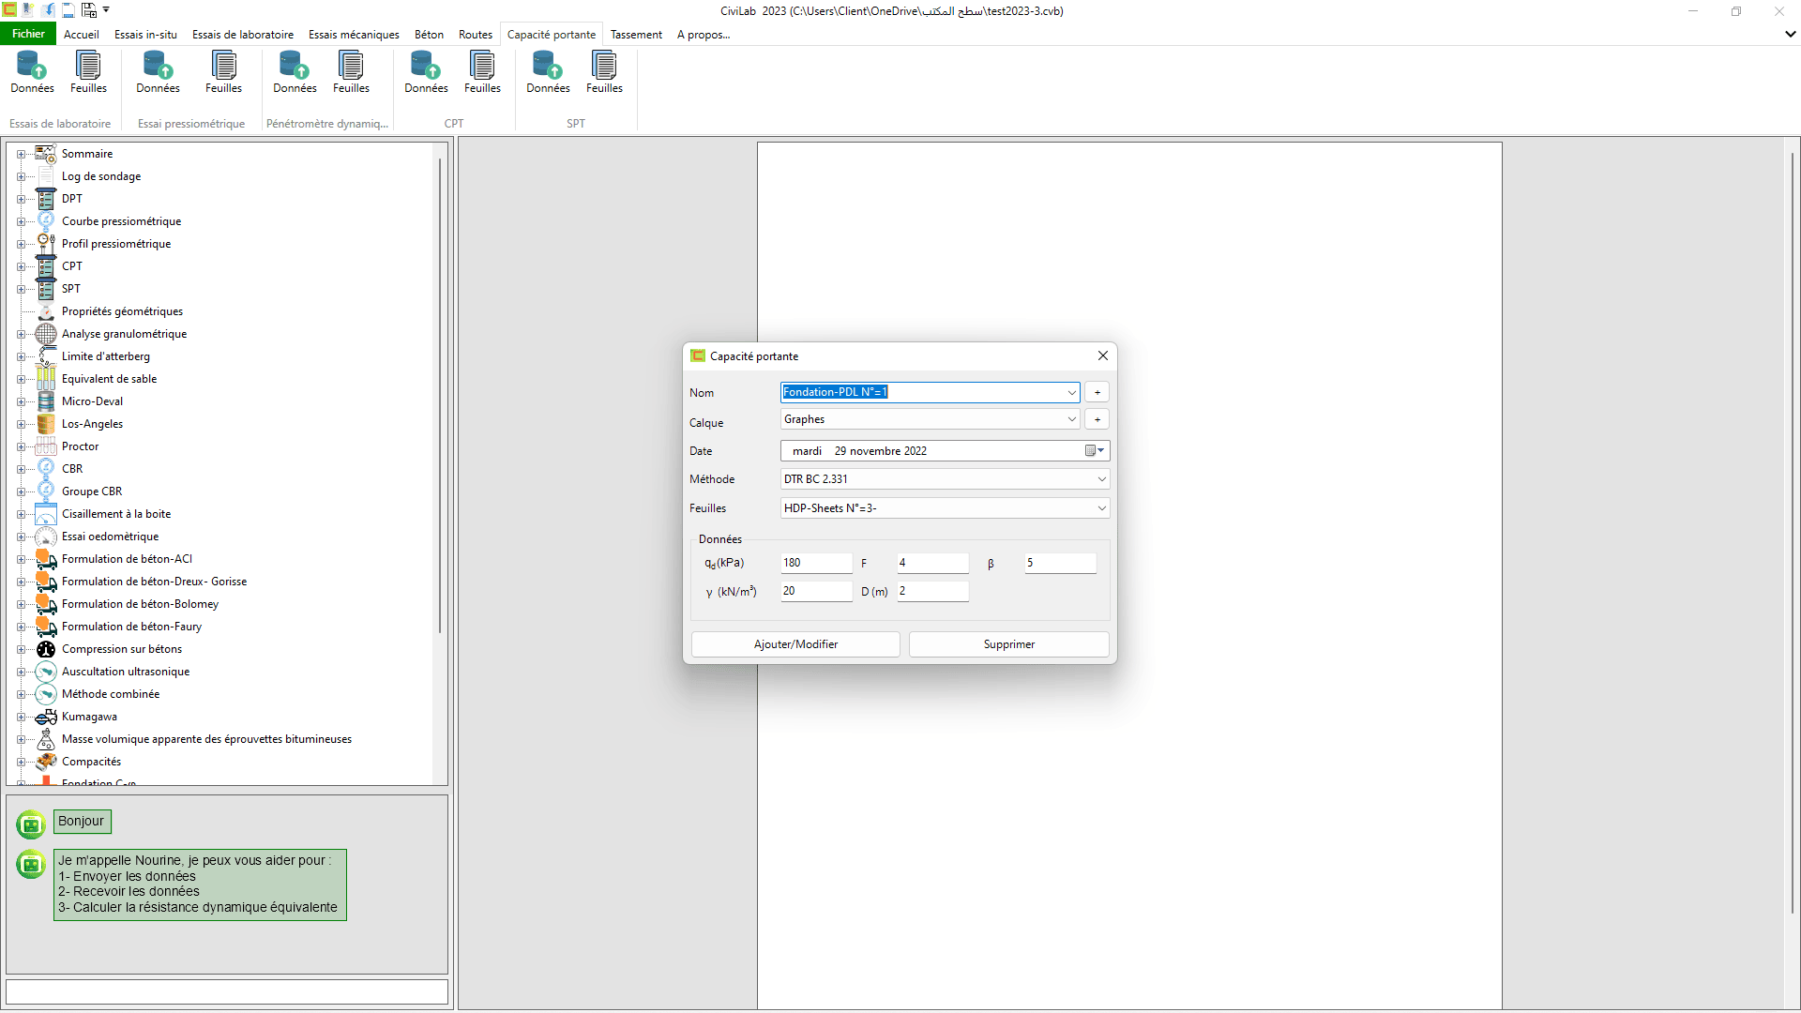
Task: Switch to the Routes tab
Action: [x=476, y=35]
